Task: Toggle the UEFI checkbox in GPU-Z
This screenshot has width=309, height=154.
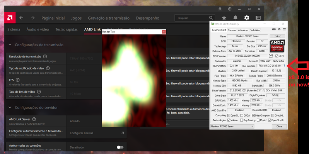Action: tap(277, 56)
